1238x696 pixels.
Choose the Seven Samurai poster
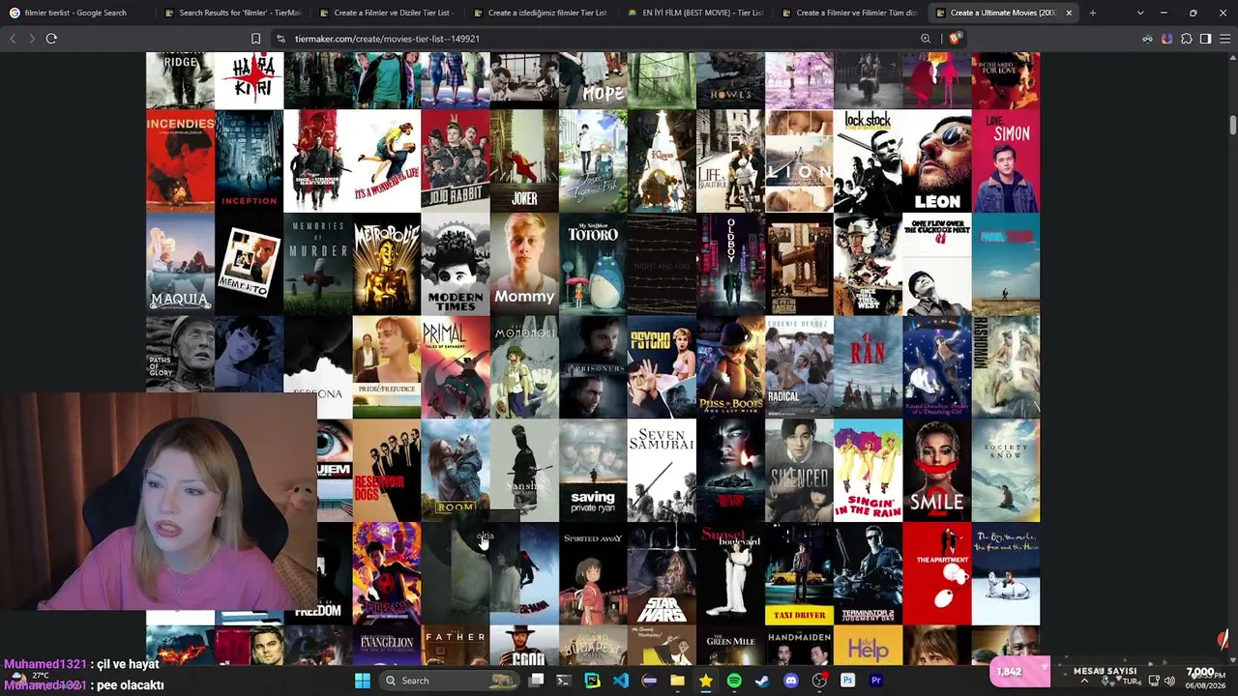tap(662, 471)
